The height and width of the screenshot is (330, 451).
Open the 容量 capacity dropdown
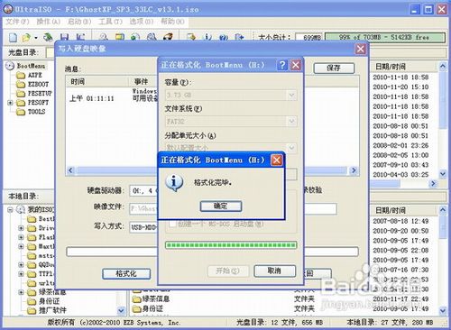pos(291,95)
